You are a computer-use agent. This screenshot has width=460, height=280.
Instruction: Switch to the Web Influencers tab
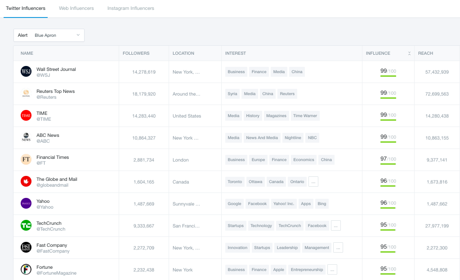click(76, 8)
